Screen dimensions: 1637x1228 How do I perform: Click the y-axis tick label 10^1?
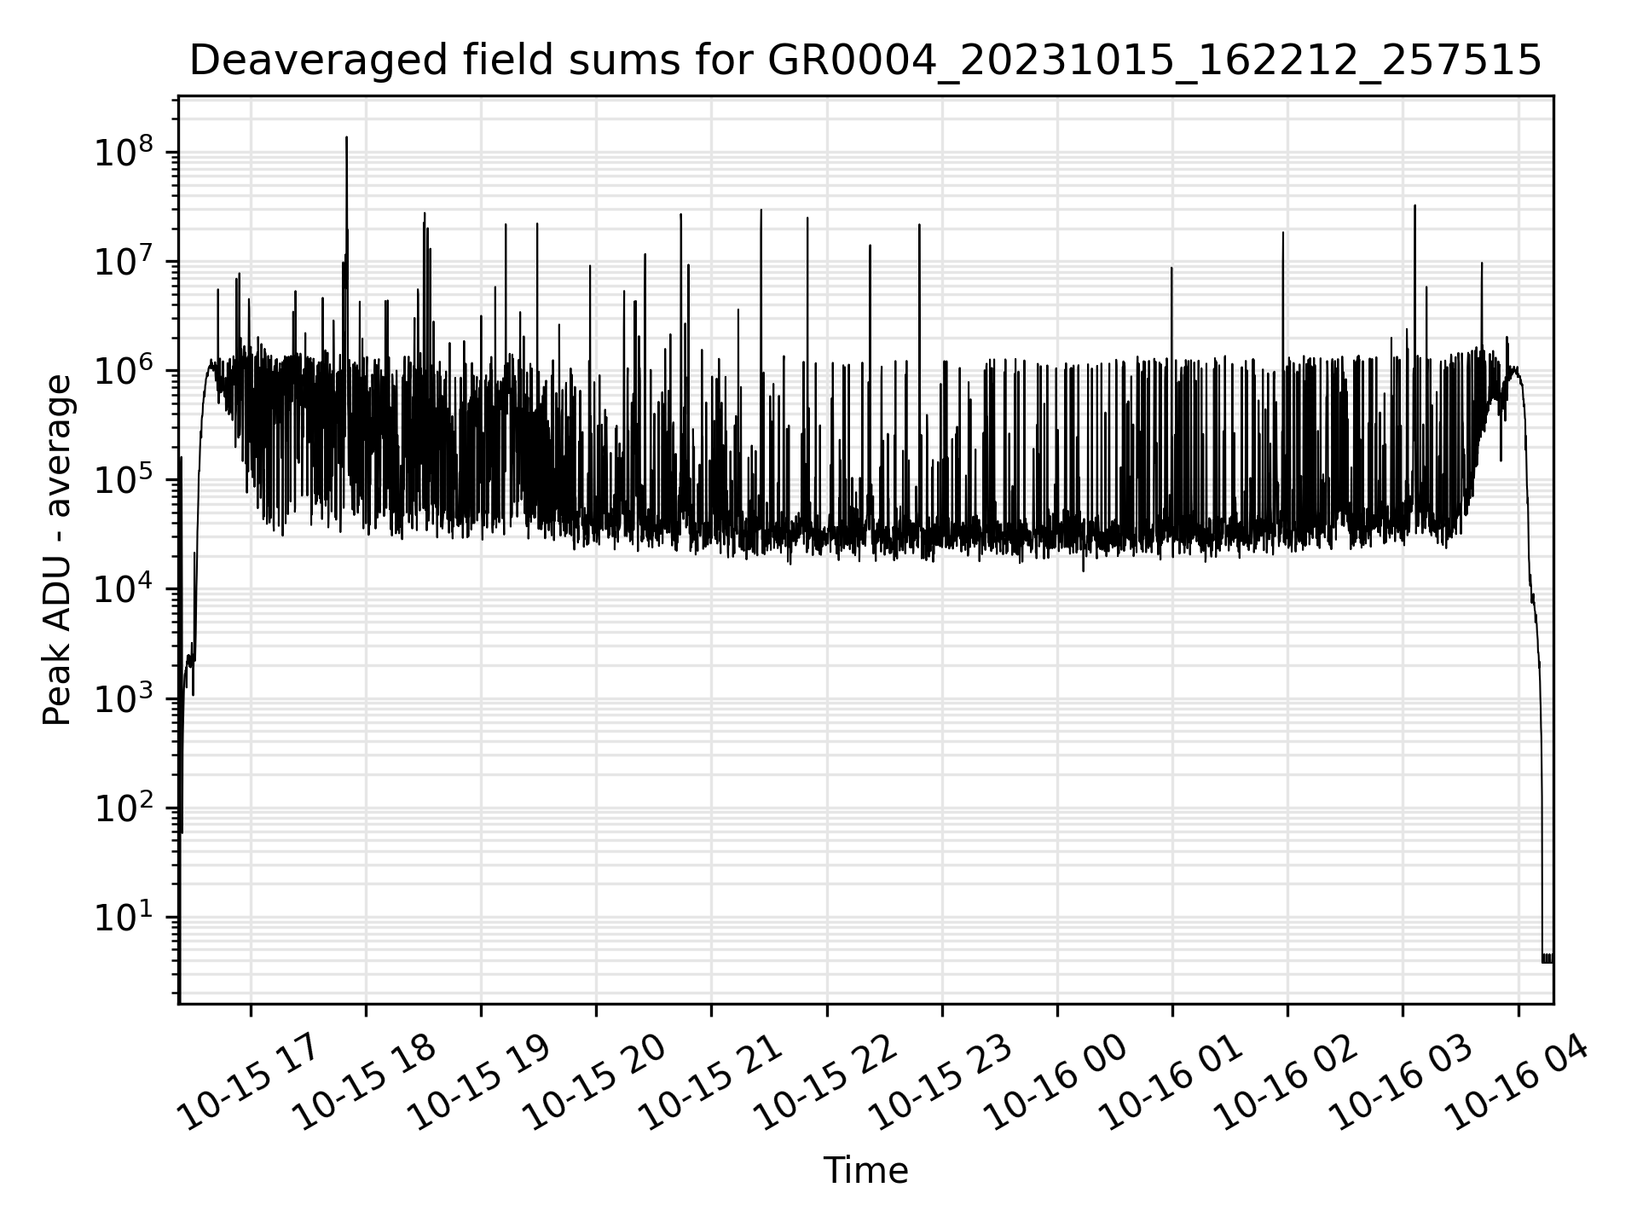click(122, 916)
